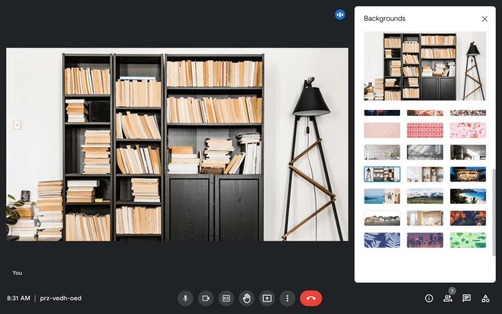Click the Backgrounds panel scrollbar
The width and height of the screenshot is (502, 314).
[x=493, y=212]
